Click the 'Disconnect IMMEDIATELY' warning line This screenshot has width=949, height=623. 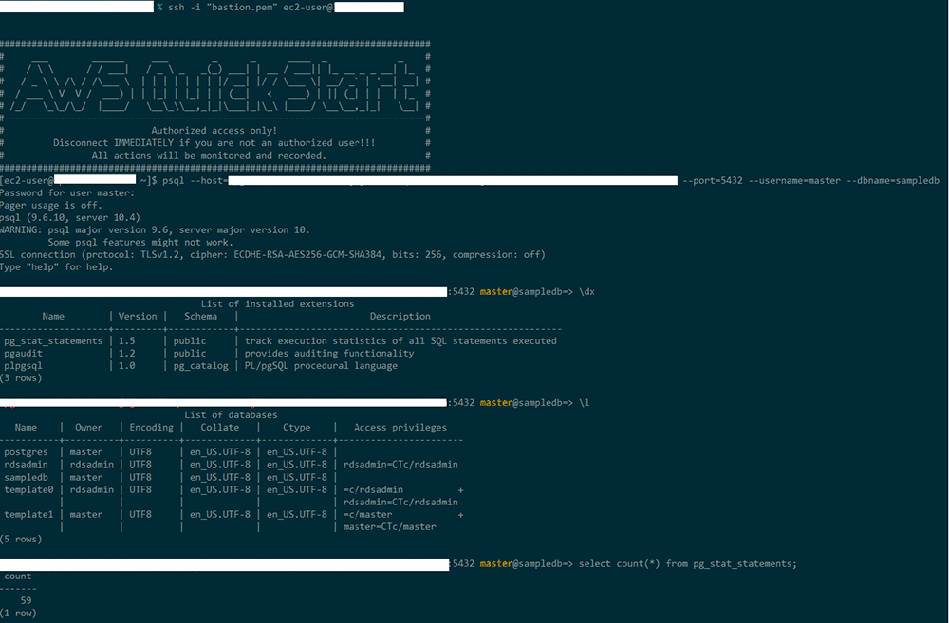pos(214,143)
